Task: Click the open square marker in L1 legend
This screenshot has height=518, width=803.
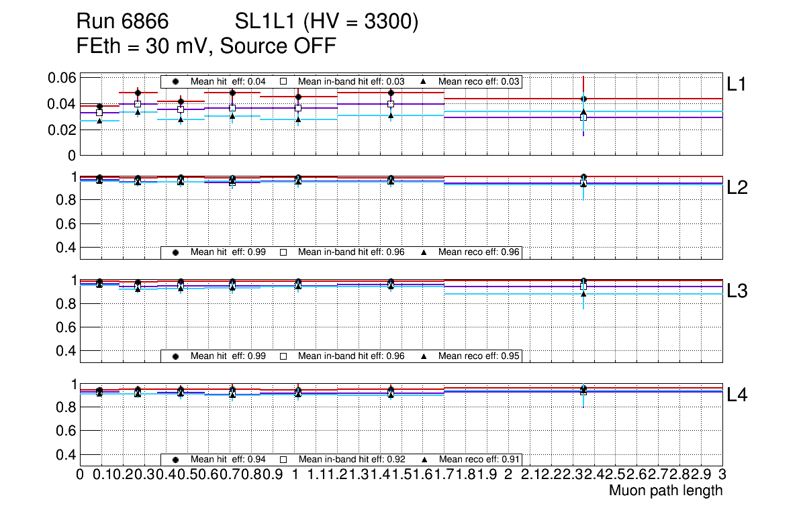Action: pos(283,82)
